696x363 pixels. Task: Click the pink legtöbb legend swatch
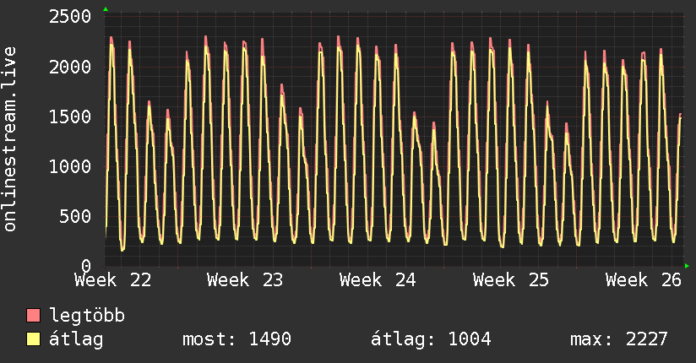(33, 315)
